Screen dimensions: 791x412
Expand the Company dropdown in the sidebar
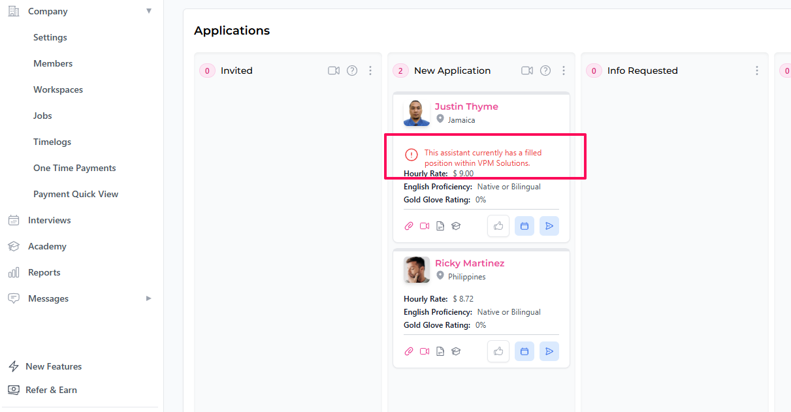tap(149, 10)
